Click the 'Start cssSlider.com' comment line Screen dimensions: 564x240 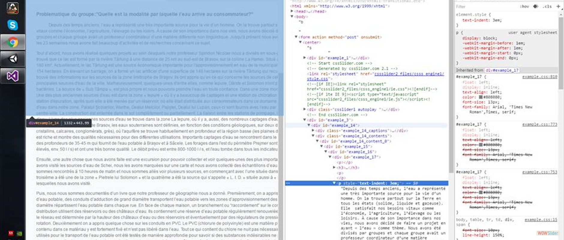coord(339,63)
